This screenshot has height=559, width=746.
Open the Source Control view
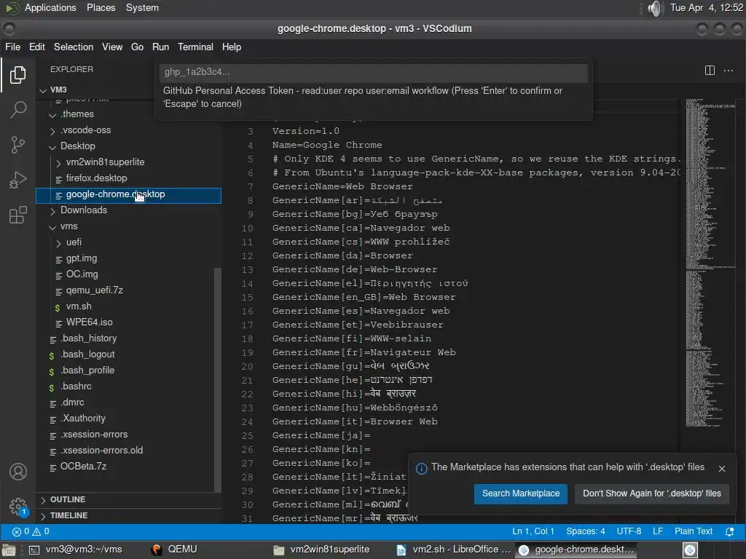click(x=18, y=145)
